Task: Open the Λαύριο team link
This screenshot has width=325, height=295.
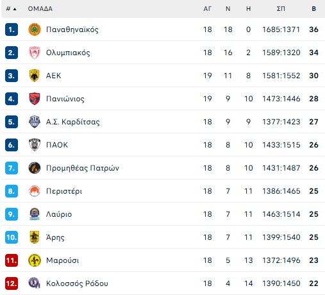Action: pyautogui.click(x=59, y=214)
